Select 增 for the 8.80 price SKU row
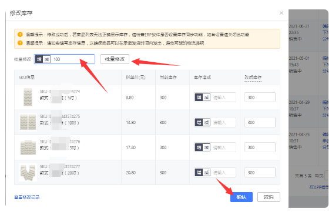Image resolution: width=332 pixels, height=215 pixels. (199, 98)
